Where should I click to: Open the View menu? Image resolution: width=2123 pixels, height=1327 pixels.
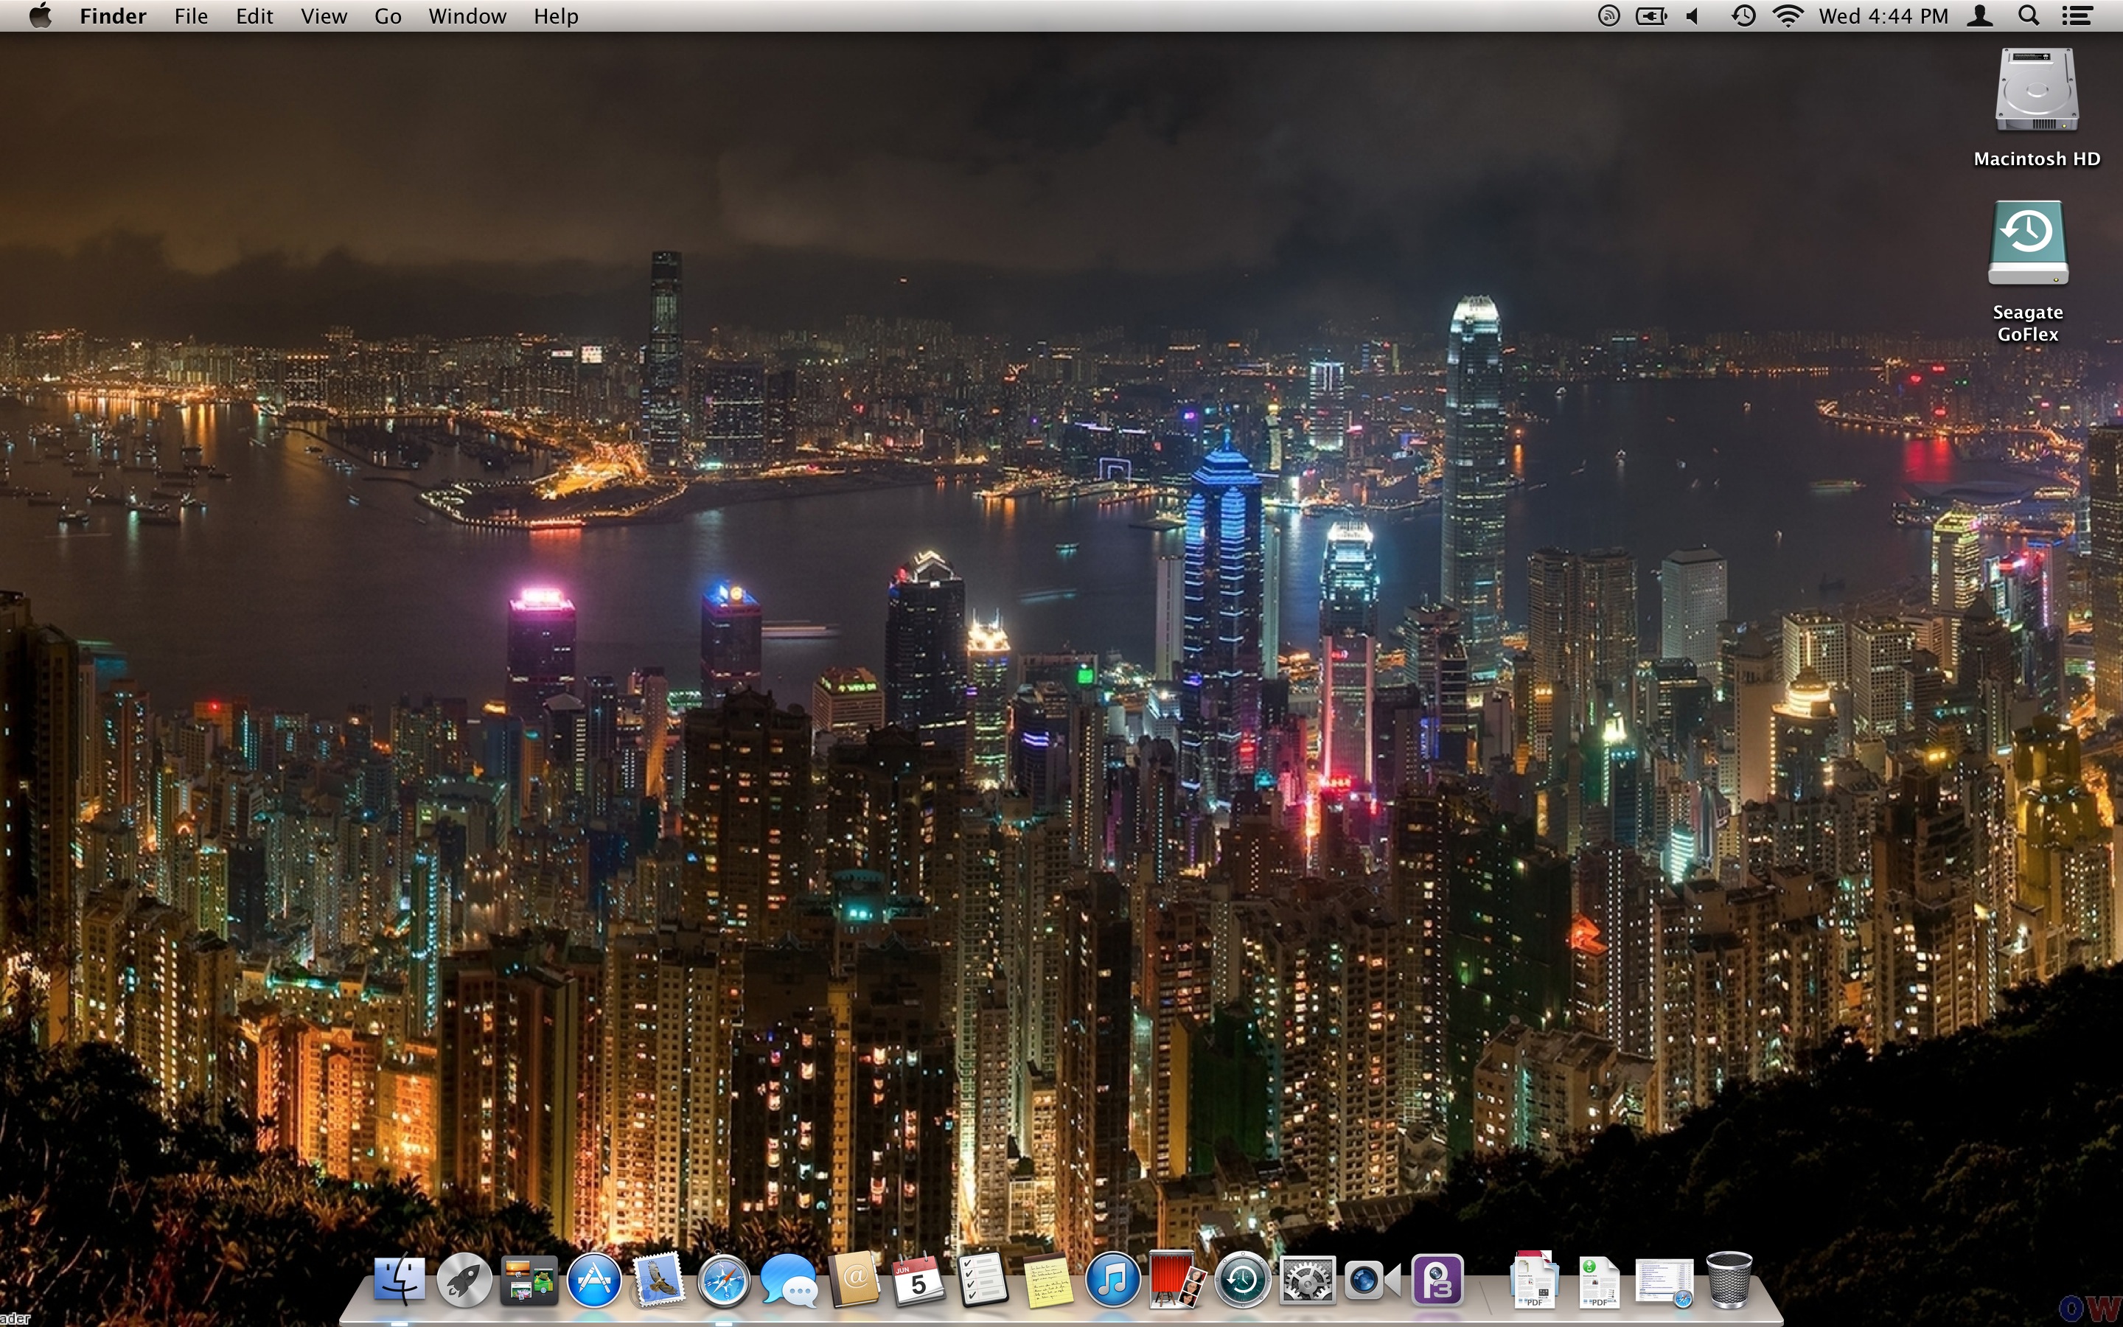(324, 15)
